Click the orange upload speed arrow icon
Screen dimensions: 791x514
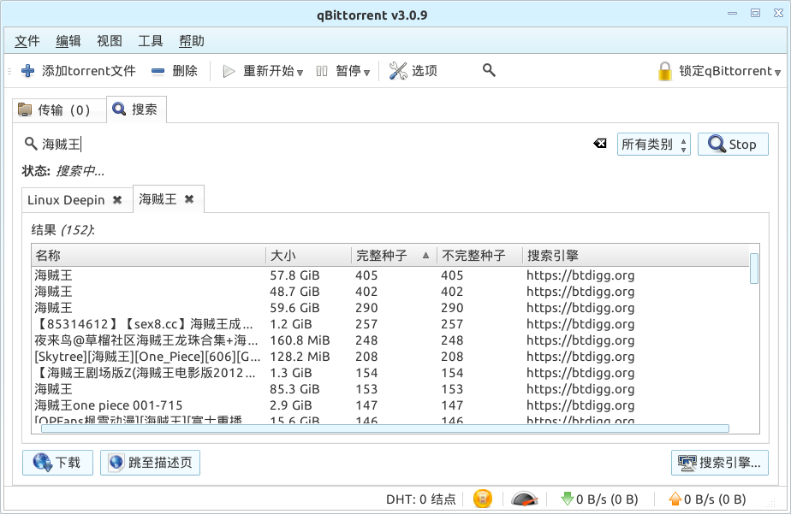tap(675, 499)
